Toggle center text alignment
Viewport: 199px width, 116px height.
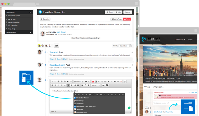[x=72, y=85]
